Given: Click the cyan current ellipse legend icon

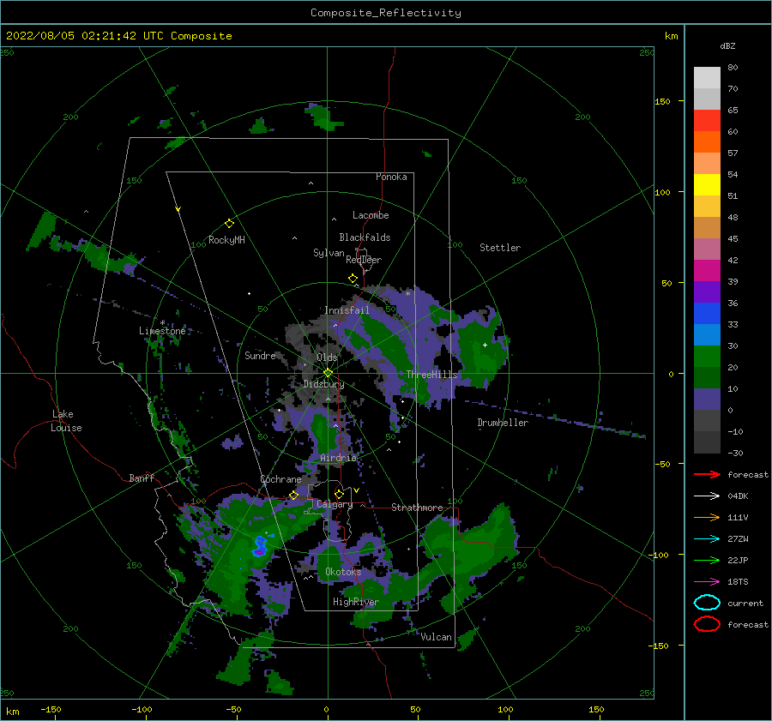Looking at the screenshot, I should tap(707, 603).
